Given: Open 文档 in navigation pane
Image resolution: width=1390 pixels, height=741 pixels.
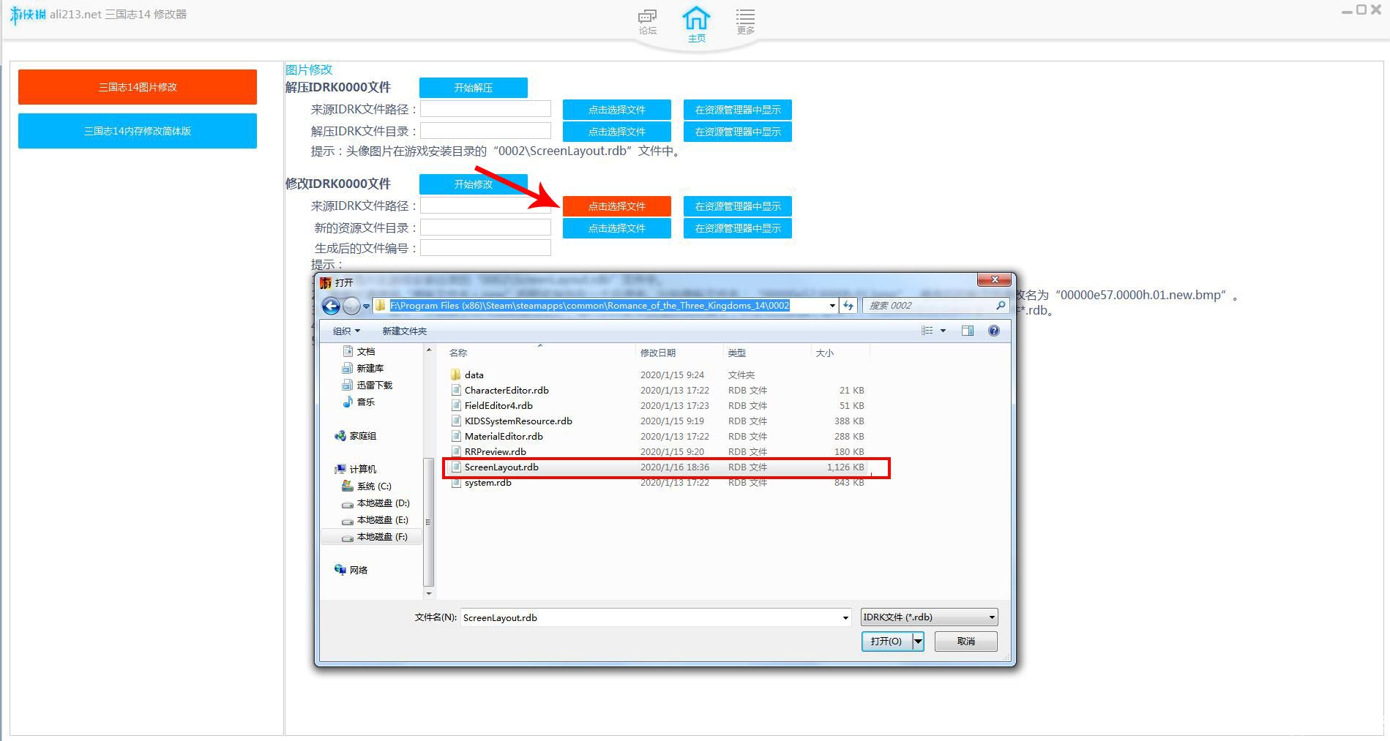Looking at the screenshot, I should 359,351.
